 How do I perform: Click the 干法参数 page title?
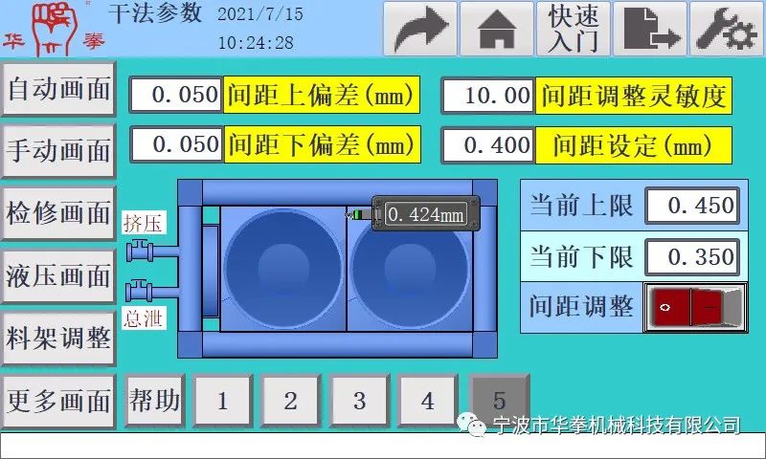[155, 13]
